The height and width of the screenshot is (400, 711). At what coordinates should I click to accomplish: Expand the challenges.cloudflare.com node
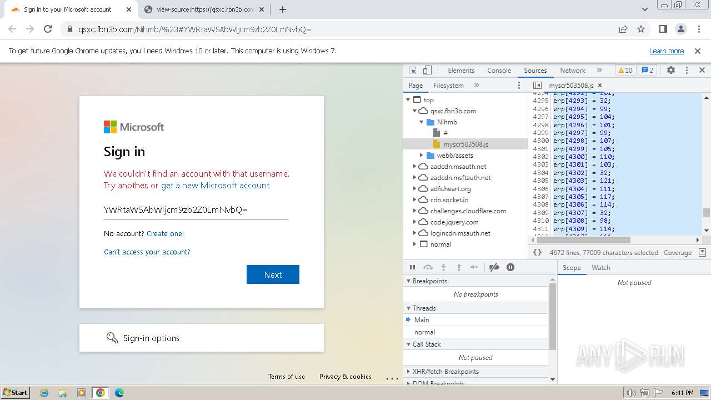414,211
